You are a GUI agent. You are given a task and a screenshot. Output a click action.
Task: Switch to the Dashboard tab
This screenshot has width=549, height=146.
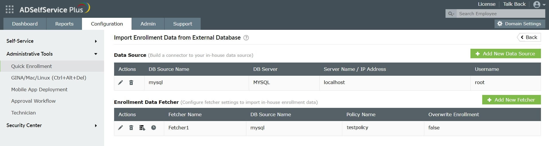(25, 24)
